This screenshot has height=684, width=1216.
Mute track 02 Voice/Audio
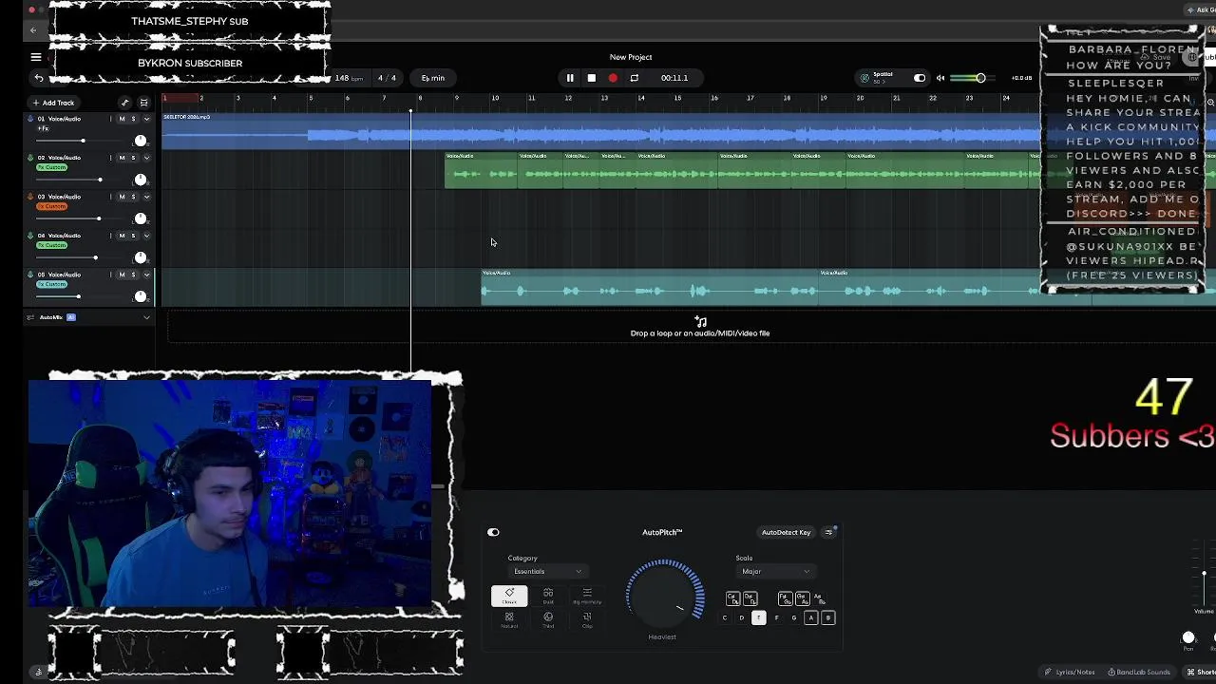122,158
